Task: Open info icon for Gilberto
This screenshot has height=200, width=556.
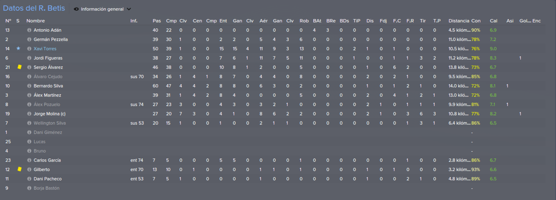Action: [x=29, y=170]
